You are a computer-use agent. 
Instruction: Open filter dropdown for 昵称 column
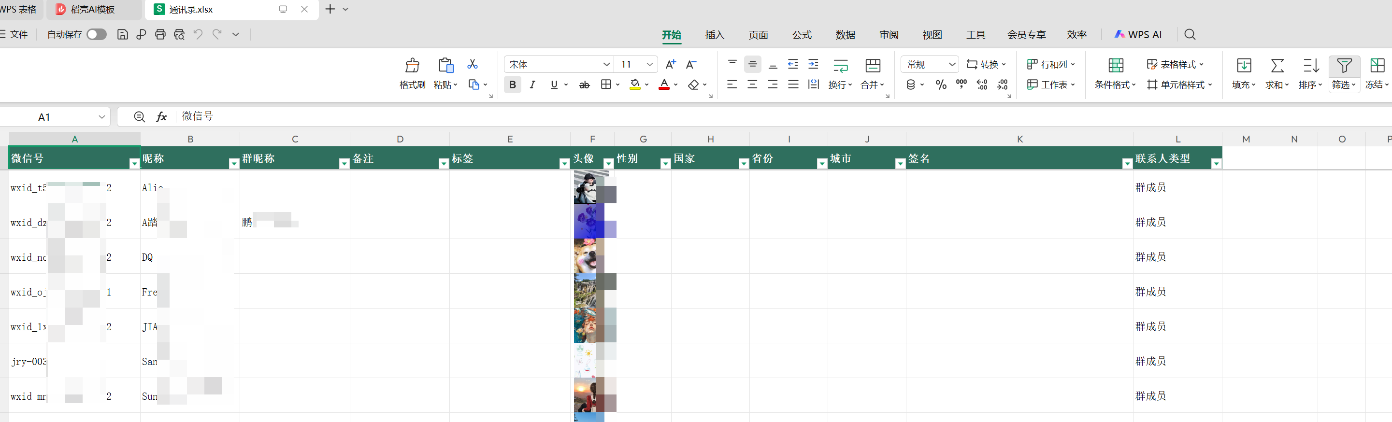(234, 164)
